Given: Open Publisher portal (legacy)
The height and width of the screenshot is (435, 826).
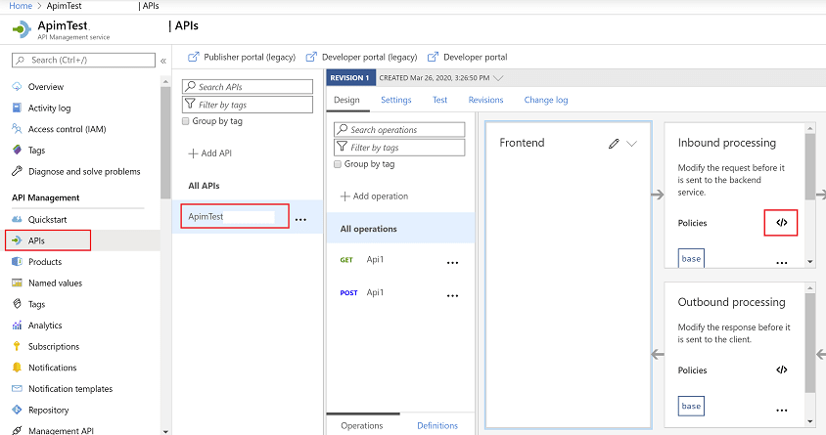Looking at the screenshot, I should pyautogui.click(x=243, y=57).
